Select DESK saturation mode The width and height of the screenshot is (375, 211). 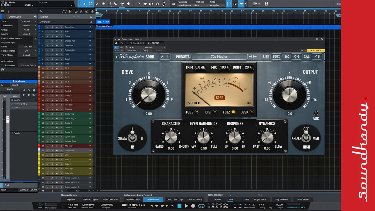click(252, 112)
